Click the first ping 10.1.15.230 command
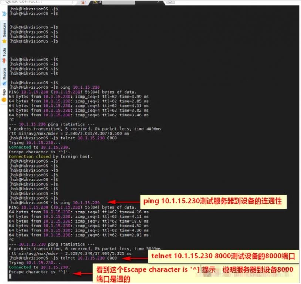The height and width of the screenshot is (284, 301). point(80,87)
